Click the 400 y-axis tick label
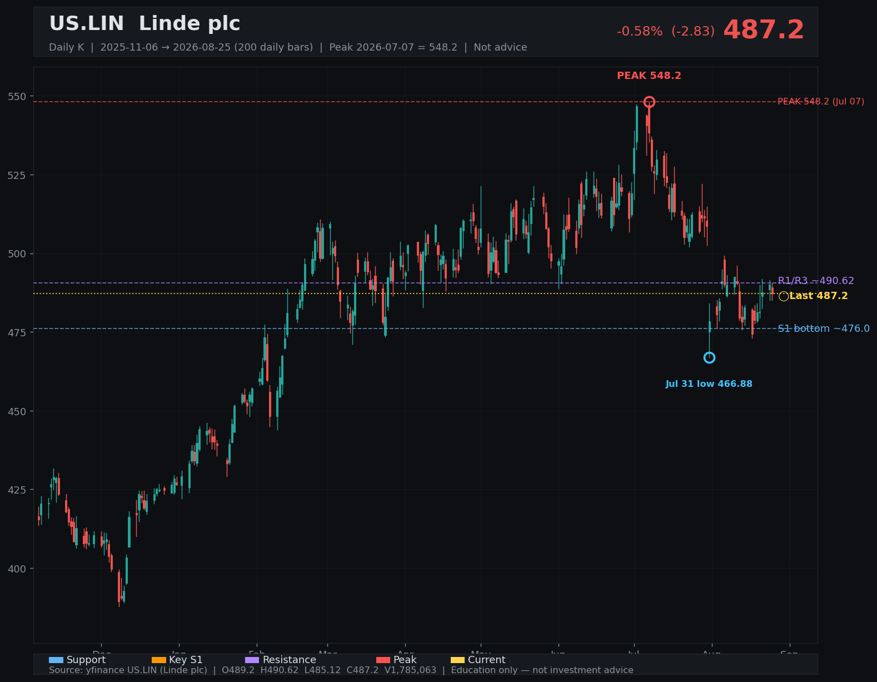The image size is (877, 682). click(x=17, y=569)
